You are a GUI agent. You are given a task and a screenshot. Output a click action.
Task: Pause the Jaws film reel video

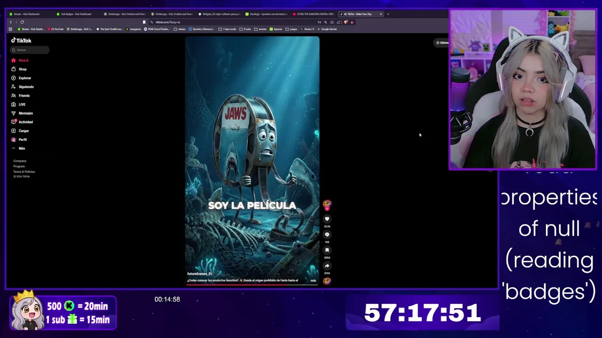point(252,161)
